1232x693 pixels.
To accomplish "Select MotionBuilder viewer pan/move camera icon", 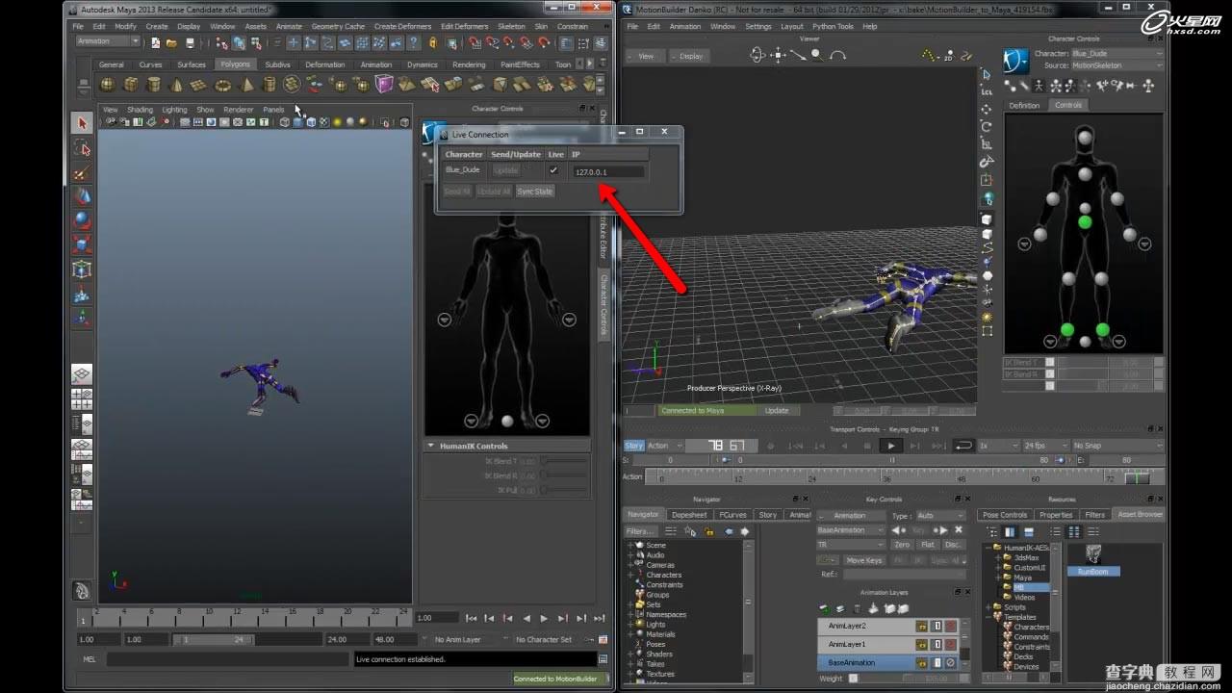I will click(x=779, y=56).
